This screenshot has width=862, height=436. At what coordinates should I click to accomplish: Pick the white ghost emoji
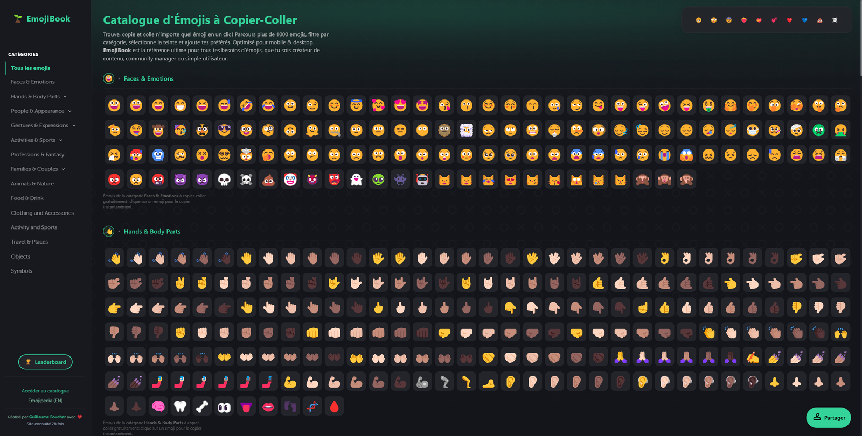356,180
